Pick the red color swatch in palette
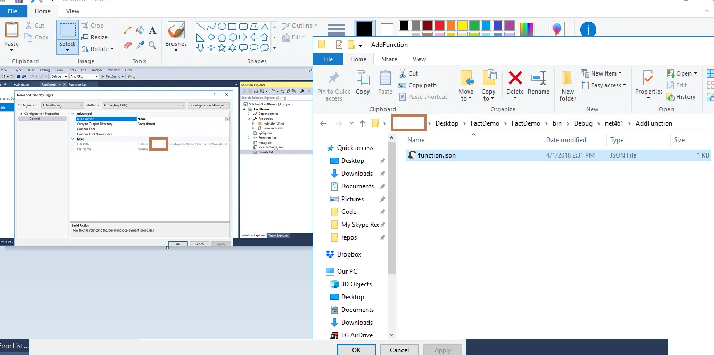The image size is (714, 355). click(x=439, y=26)
